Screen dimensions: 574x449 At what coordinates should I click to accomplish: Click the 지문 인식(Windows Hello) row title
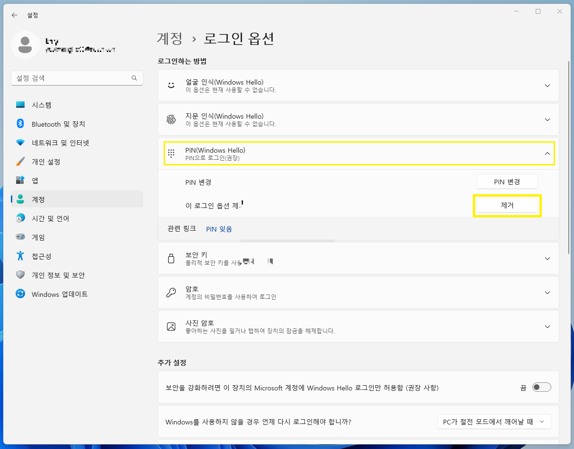click(x=225, y=116)
